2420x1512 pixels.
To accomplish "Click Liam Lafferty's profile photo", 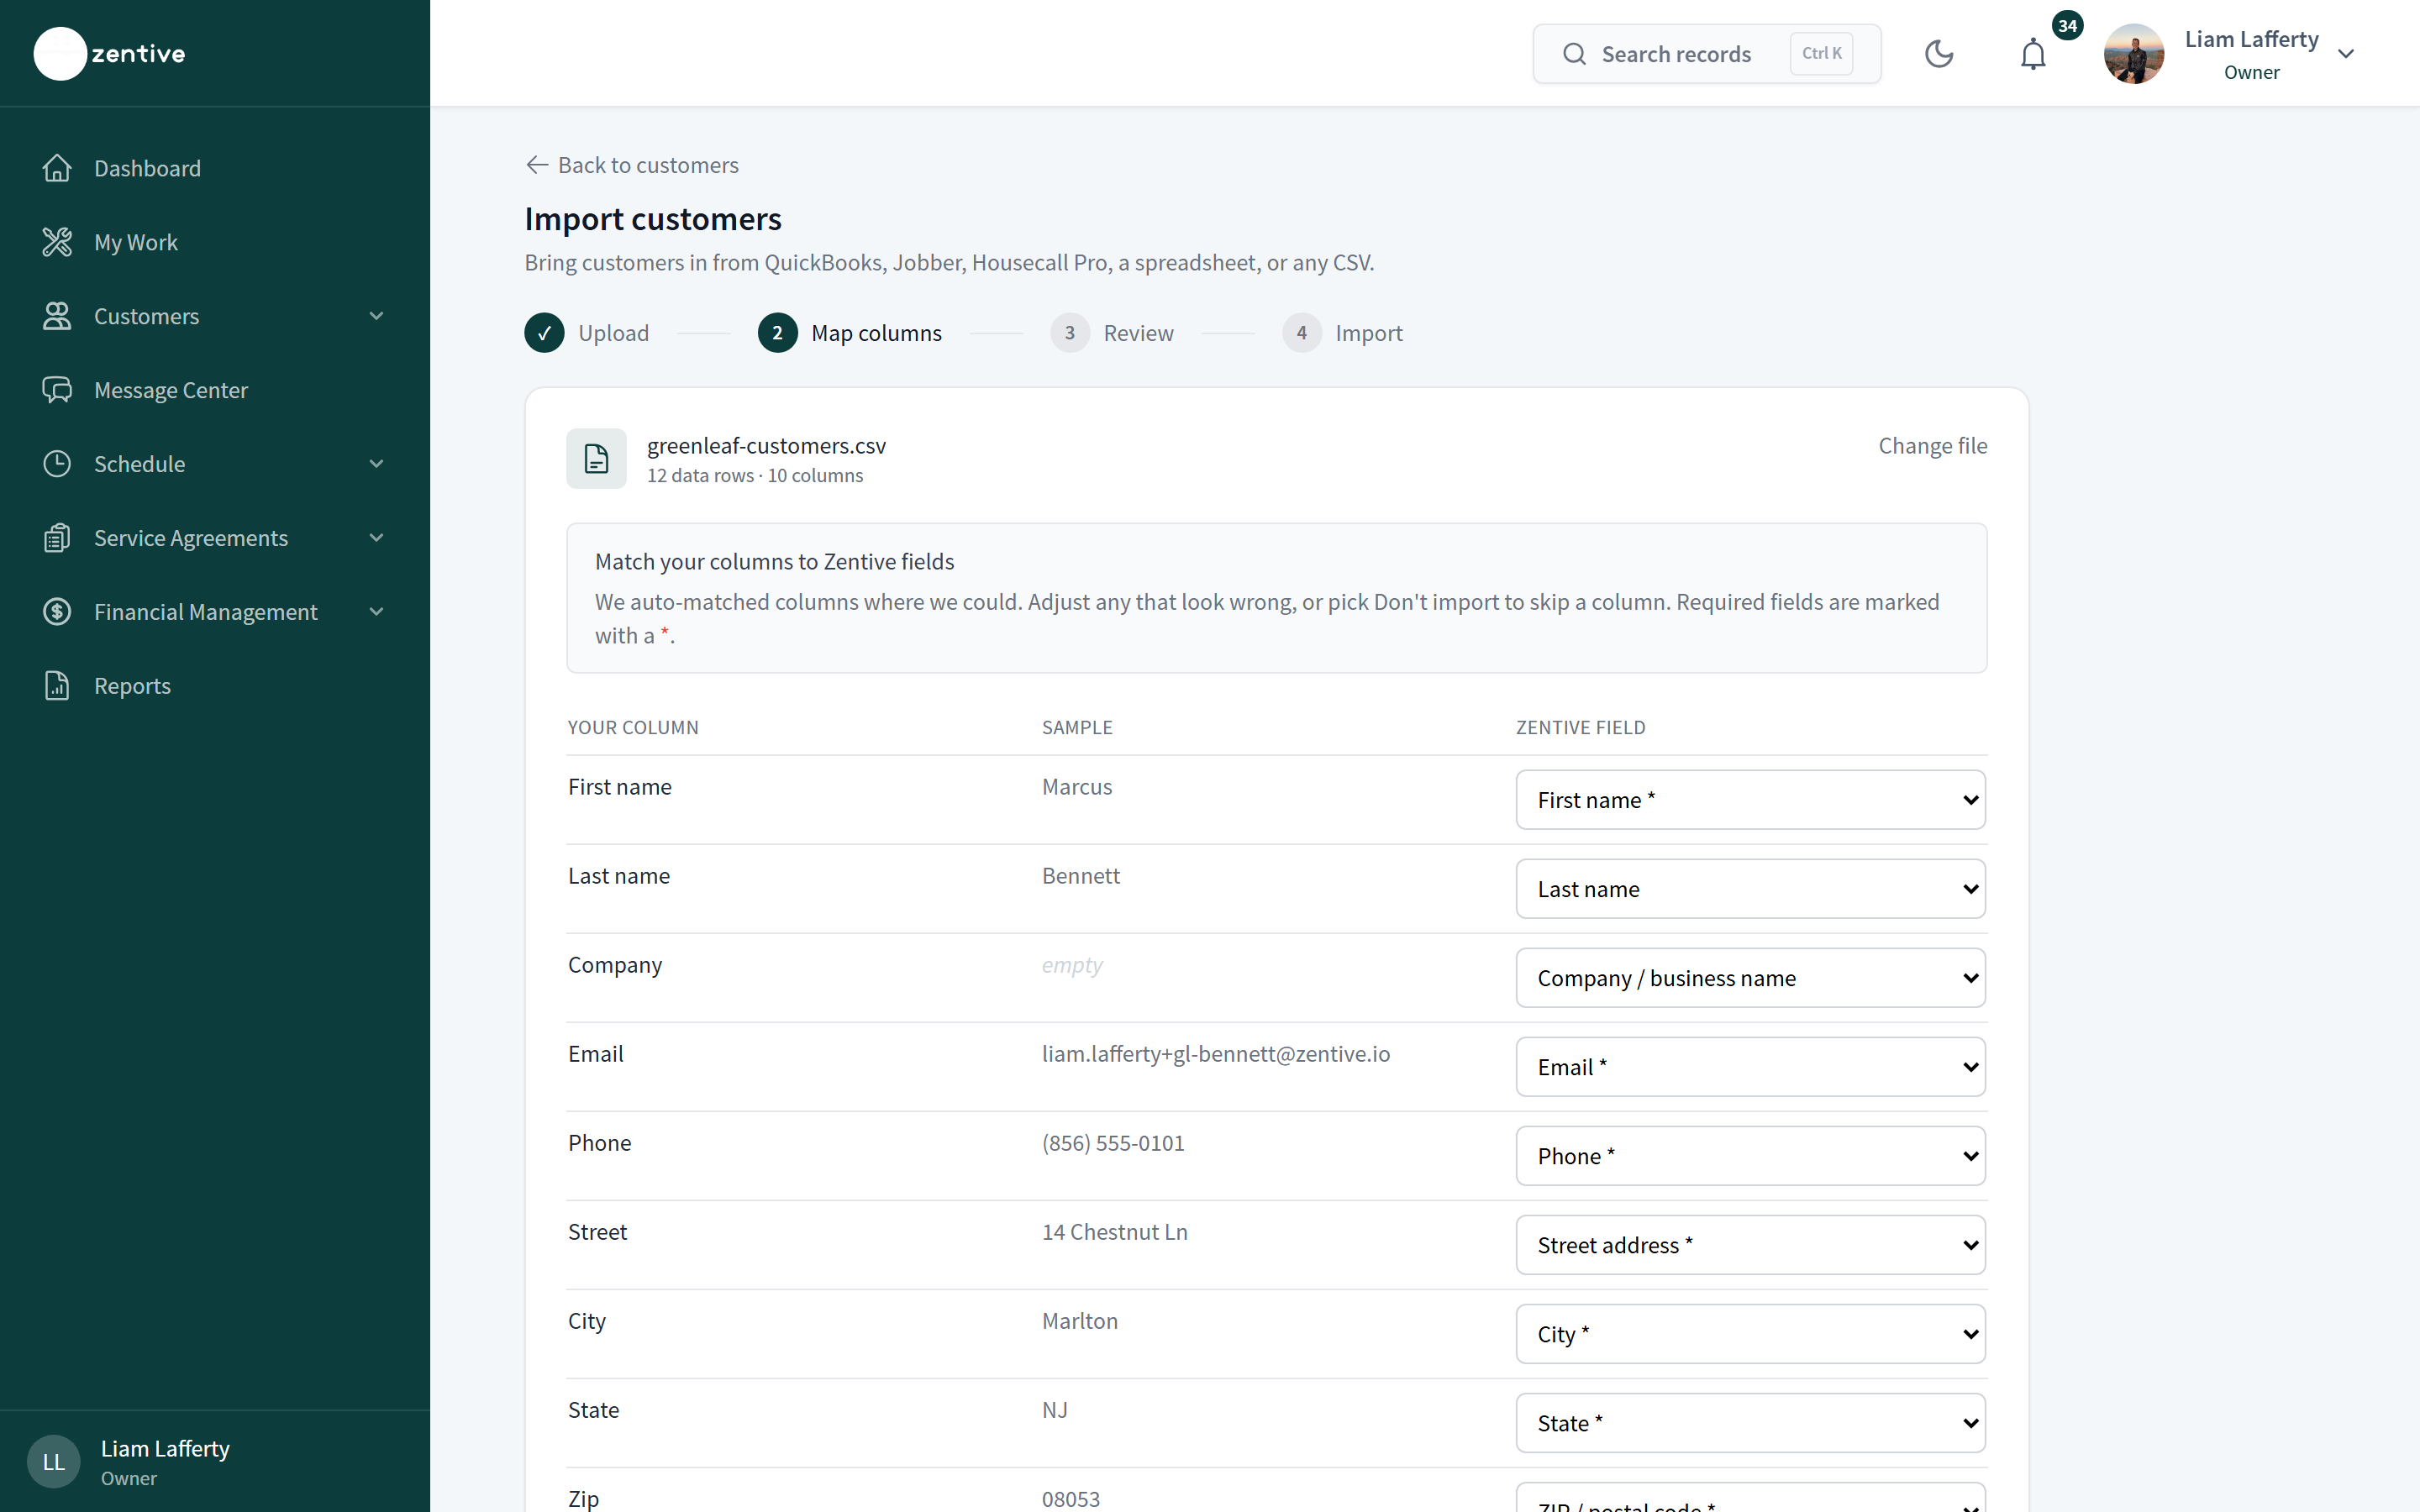I will [2134, 54].
